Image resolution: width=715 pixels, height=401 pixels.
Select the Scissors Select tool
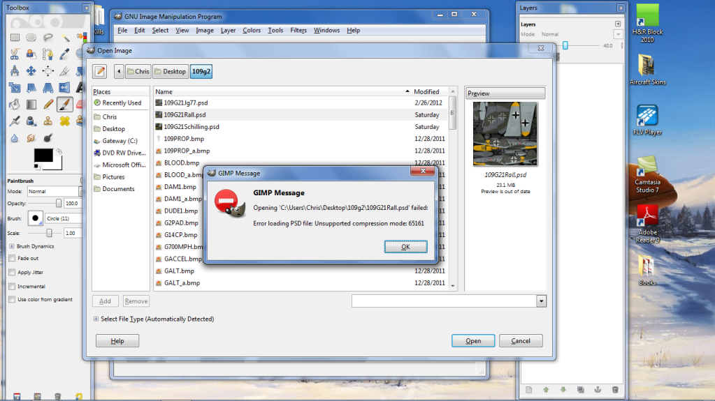pos(15,54)
